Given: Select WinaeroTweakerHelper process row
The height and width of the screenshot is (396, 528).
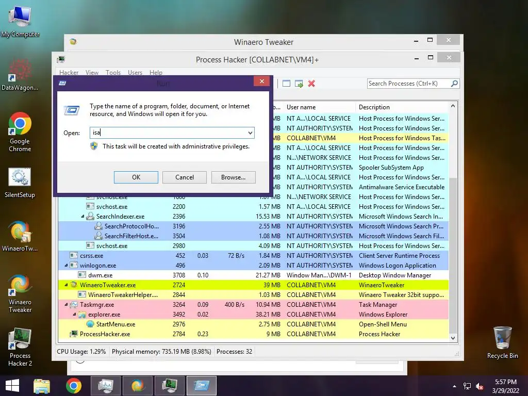Looking at the screenshot, I should tap(253, 294).
